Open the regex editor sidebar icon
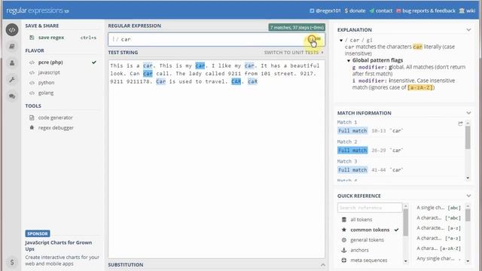This screenshot has width=482, height=271. click(12, 30)
